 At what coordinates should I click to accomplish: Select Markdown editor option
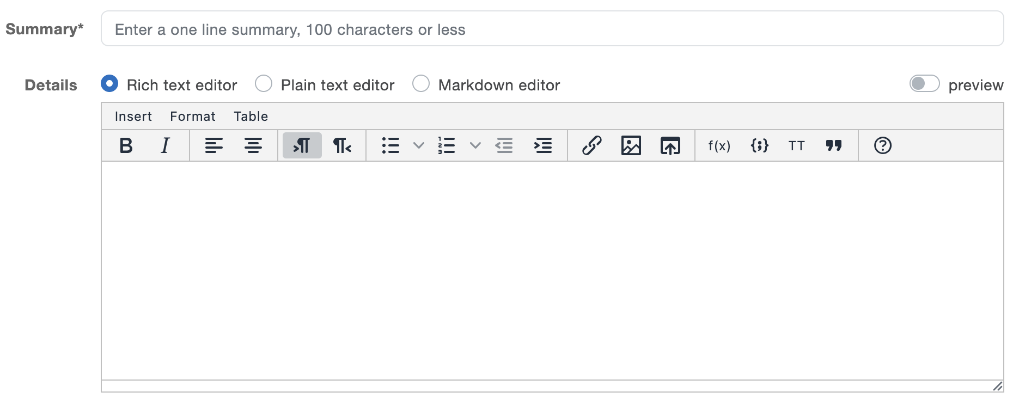click(421, 84)
